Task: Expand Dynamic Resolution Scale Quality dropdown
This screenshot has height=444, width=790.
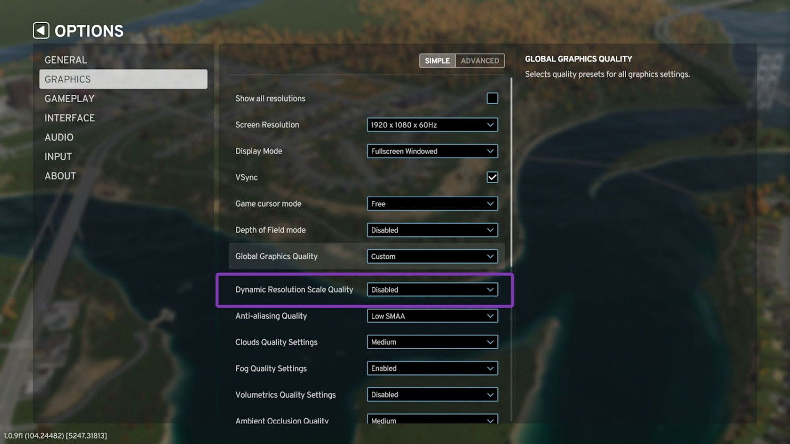Action: [x=432, y=289]
